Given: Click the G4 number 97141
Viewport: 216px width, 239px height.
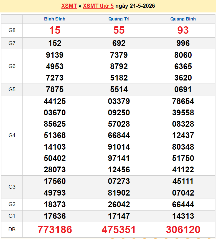Looking at the screenshot, I should point(119,158).
